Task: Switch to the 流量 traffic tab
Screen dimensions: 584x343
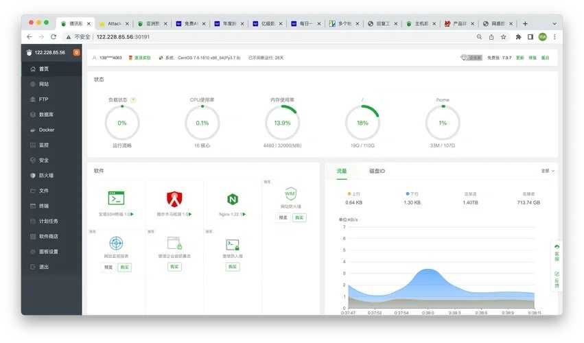Action: [342, 171]
